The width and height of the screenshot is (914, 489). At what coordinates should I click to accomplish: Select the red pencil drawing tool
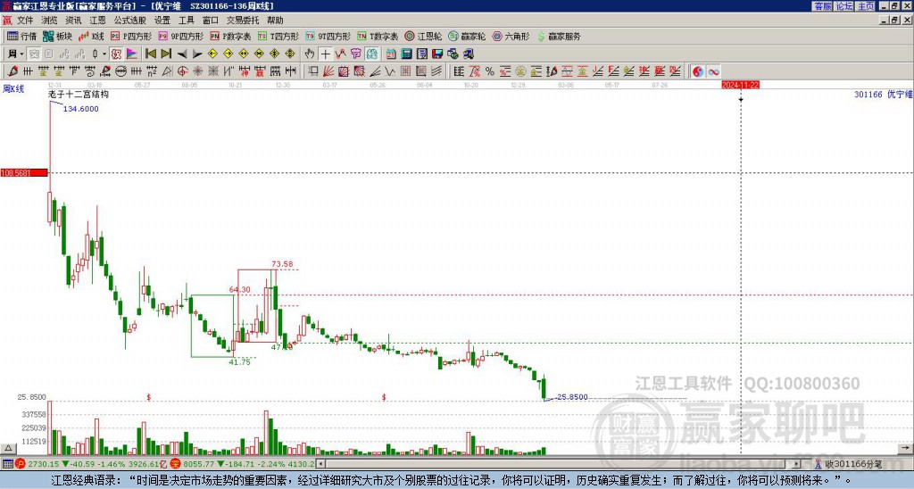point(12,71)
